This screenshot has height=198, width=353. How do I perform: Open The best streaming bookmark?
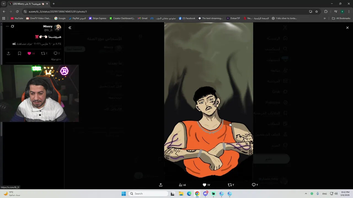[x=210, y=18]
